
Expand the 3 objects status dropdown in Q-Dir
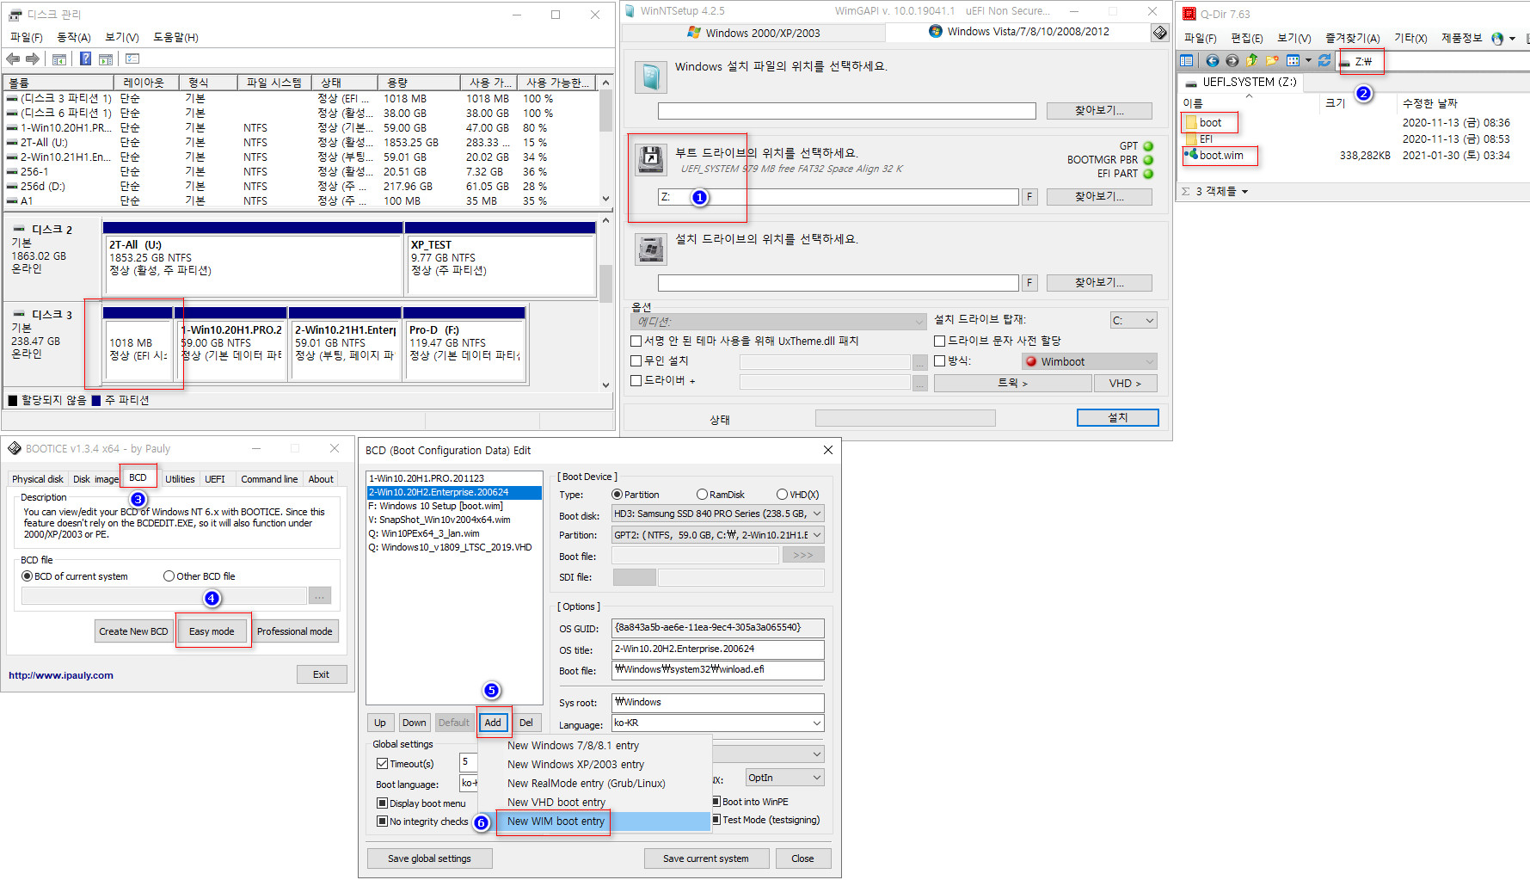(1244, 192)
